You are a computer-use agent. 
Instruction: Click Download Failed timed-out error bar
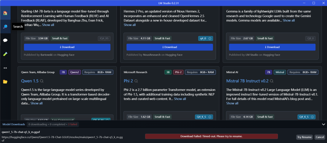(x=211, y=136)
